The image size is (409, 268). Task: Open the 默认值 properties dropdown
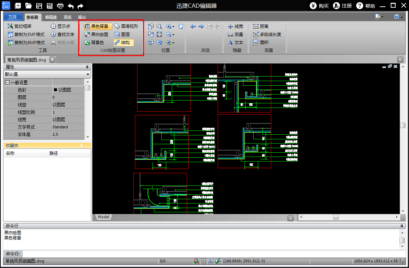point(47,74)
